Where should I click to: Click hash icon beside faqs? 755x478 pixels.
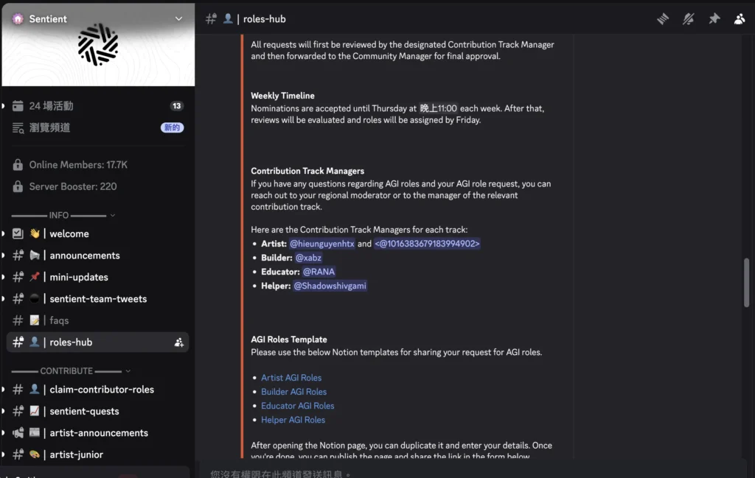[x=18, y=320]
